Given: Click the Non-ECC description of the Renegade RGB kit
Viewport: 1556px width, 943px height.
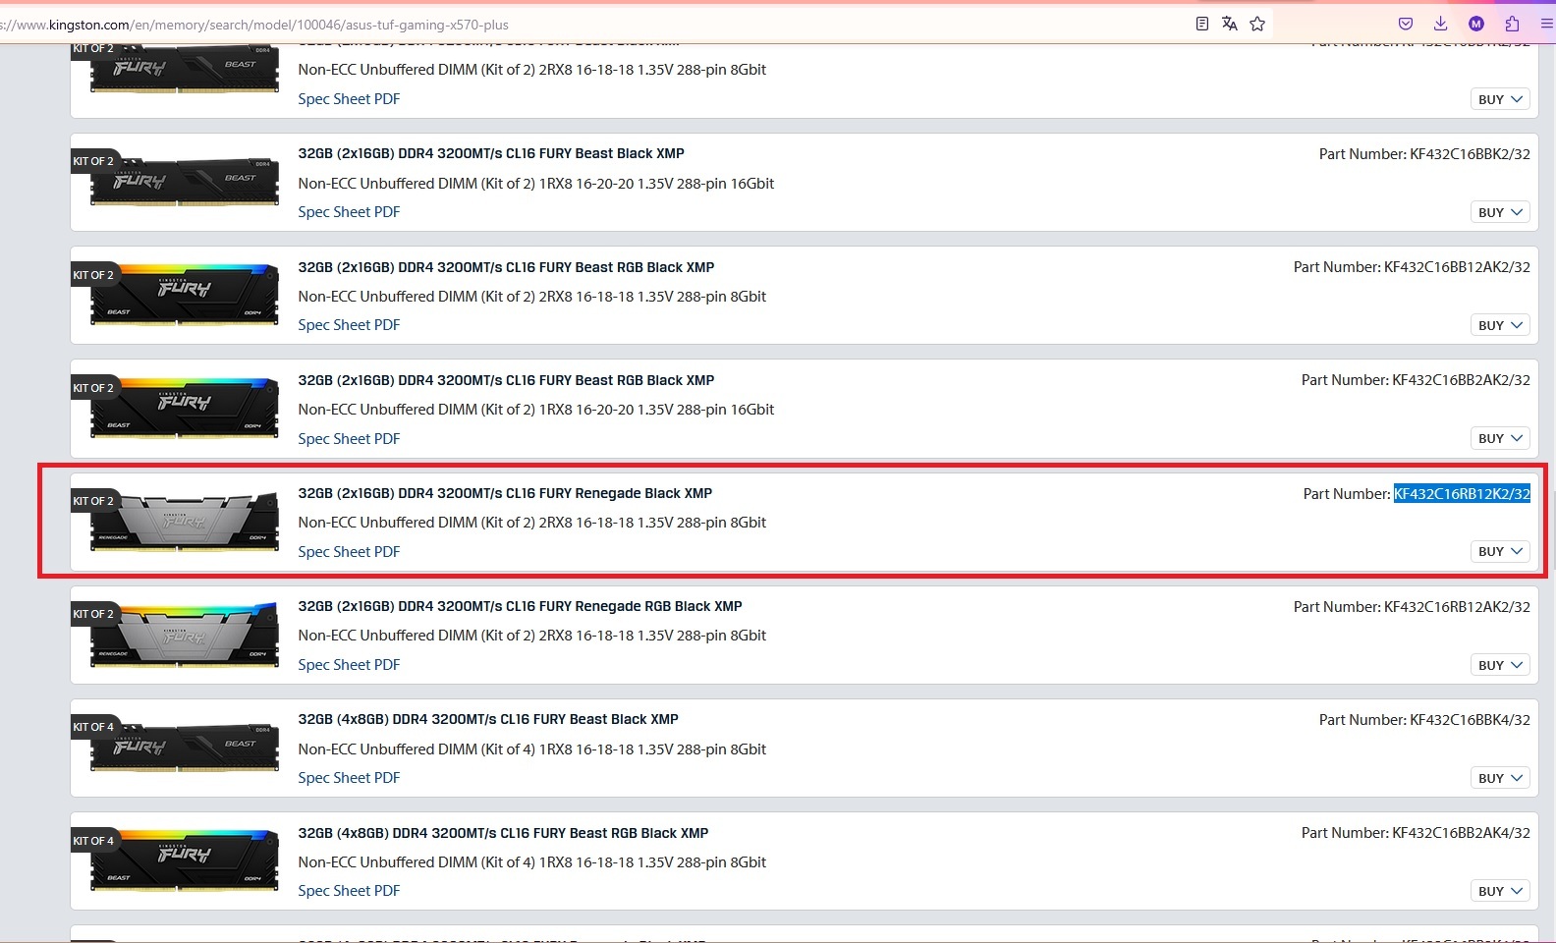Looking at the screenshot, I should click(x=532, y=636).
